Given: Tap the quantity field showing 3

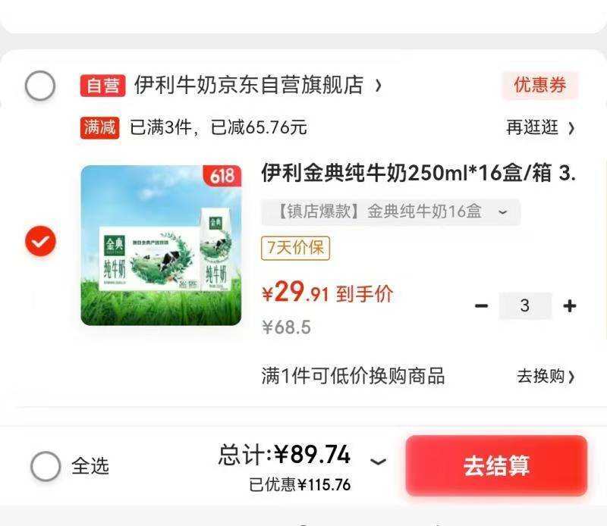Looking at the screenshot, I should pyautogui.click(x=525, y=306).
